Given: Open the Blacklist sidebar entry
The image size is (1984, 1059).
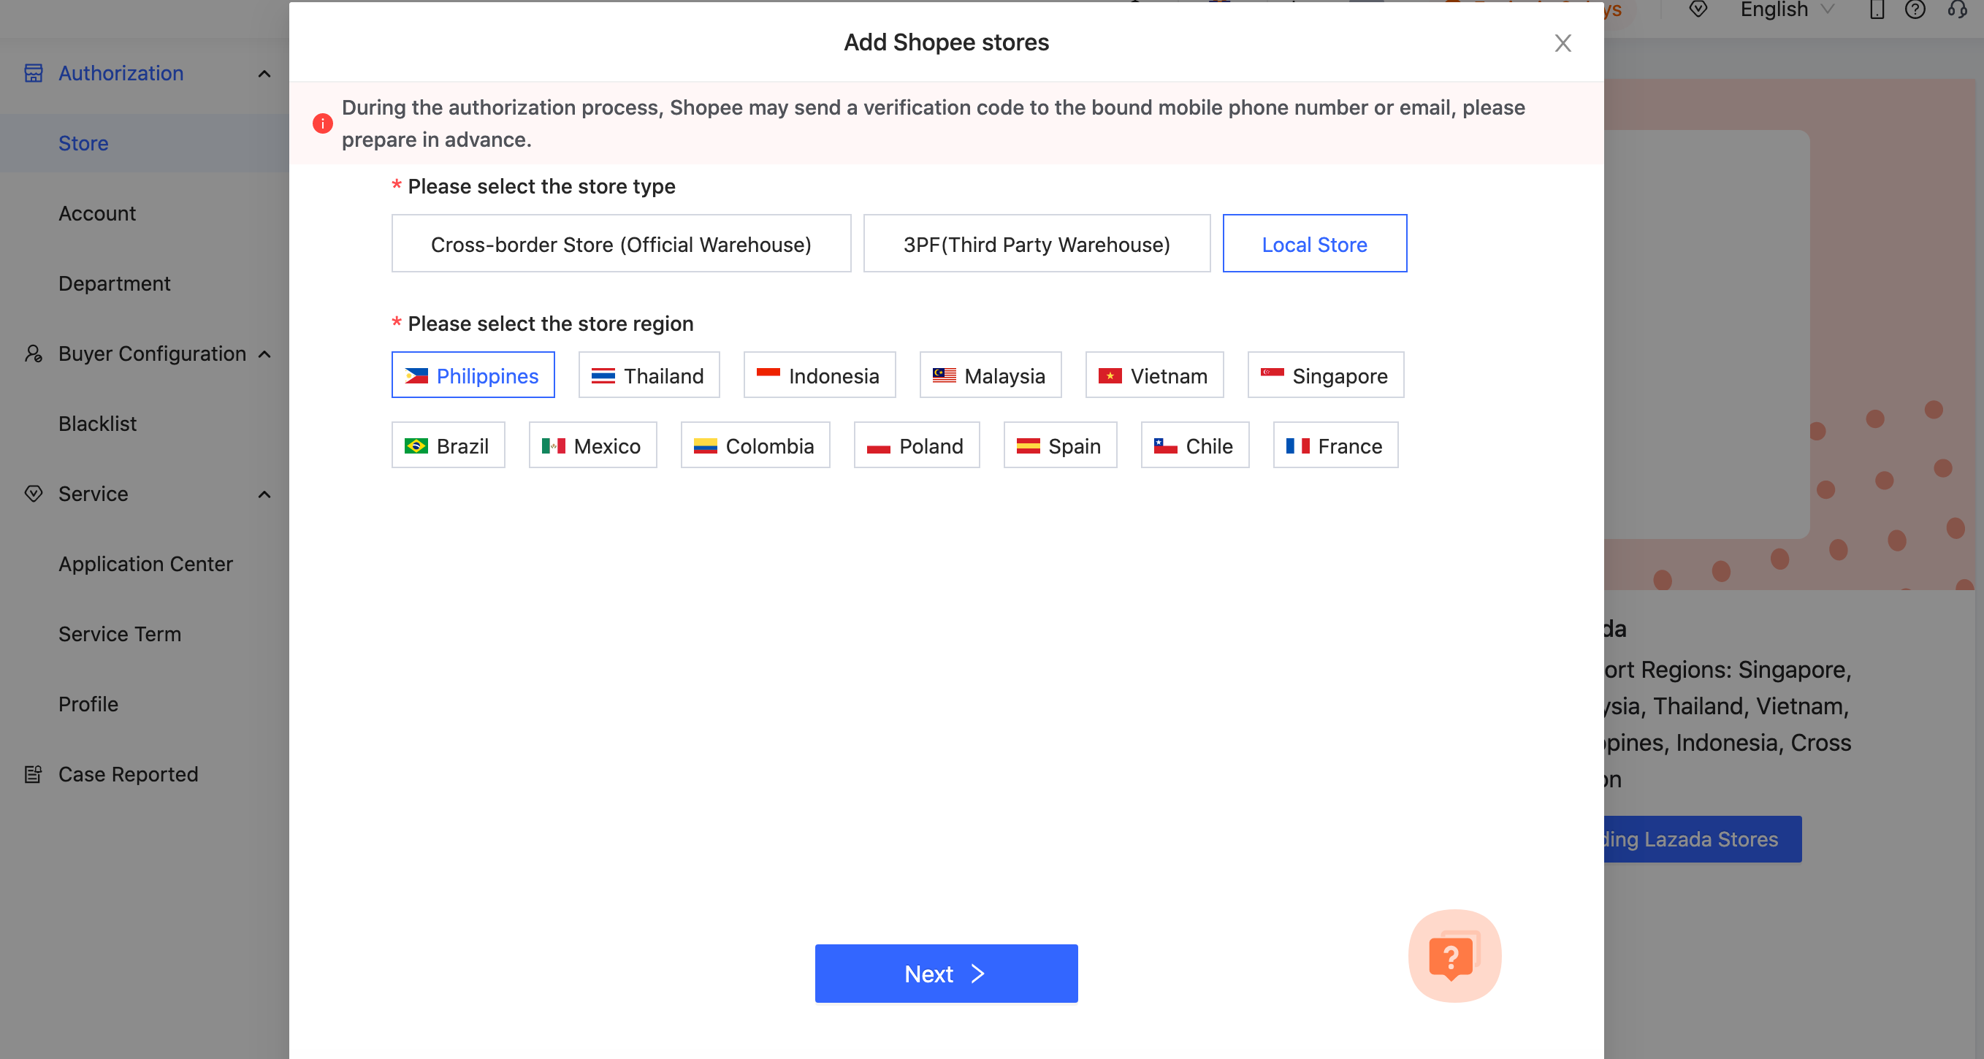Looking at the screenshot, I should [97, 423].
